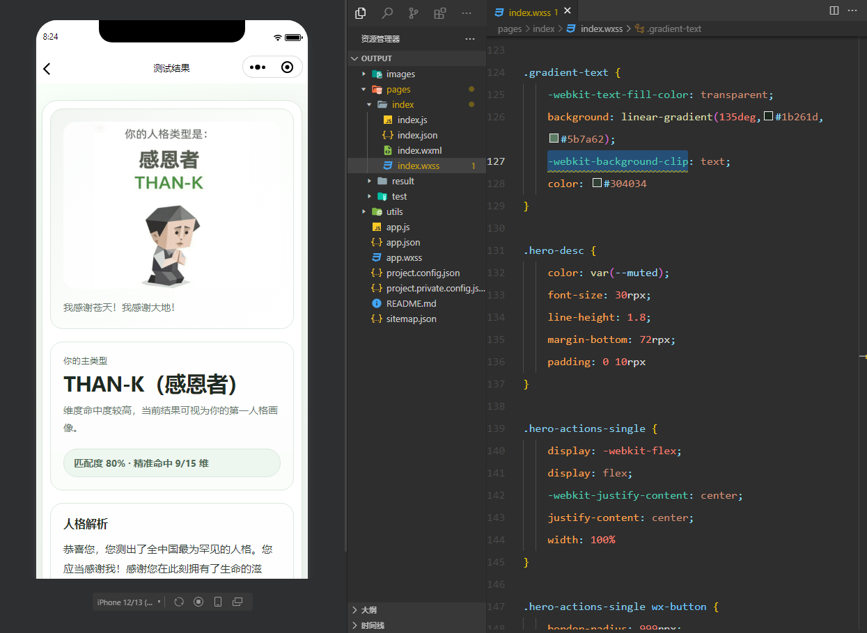
Task: Select the Source Control branch icon
Action: (414, 13)
